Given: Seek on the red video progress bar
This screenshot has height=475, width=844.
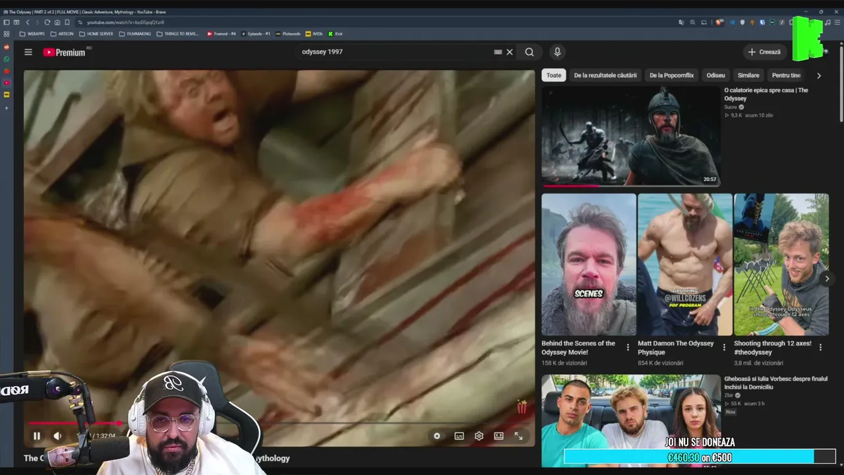Looking at the screenshot, I should 279,423.
